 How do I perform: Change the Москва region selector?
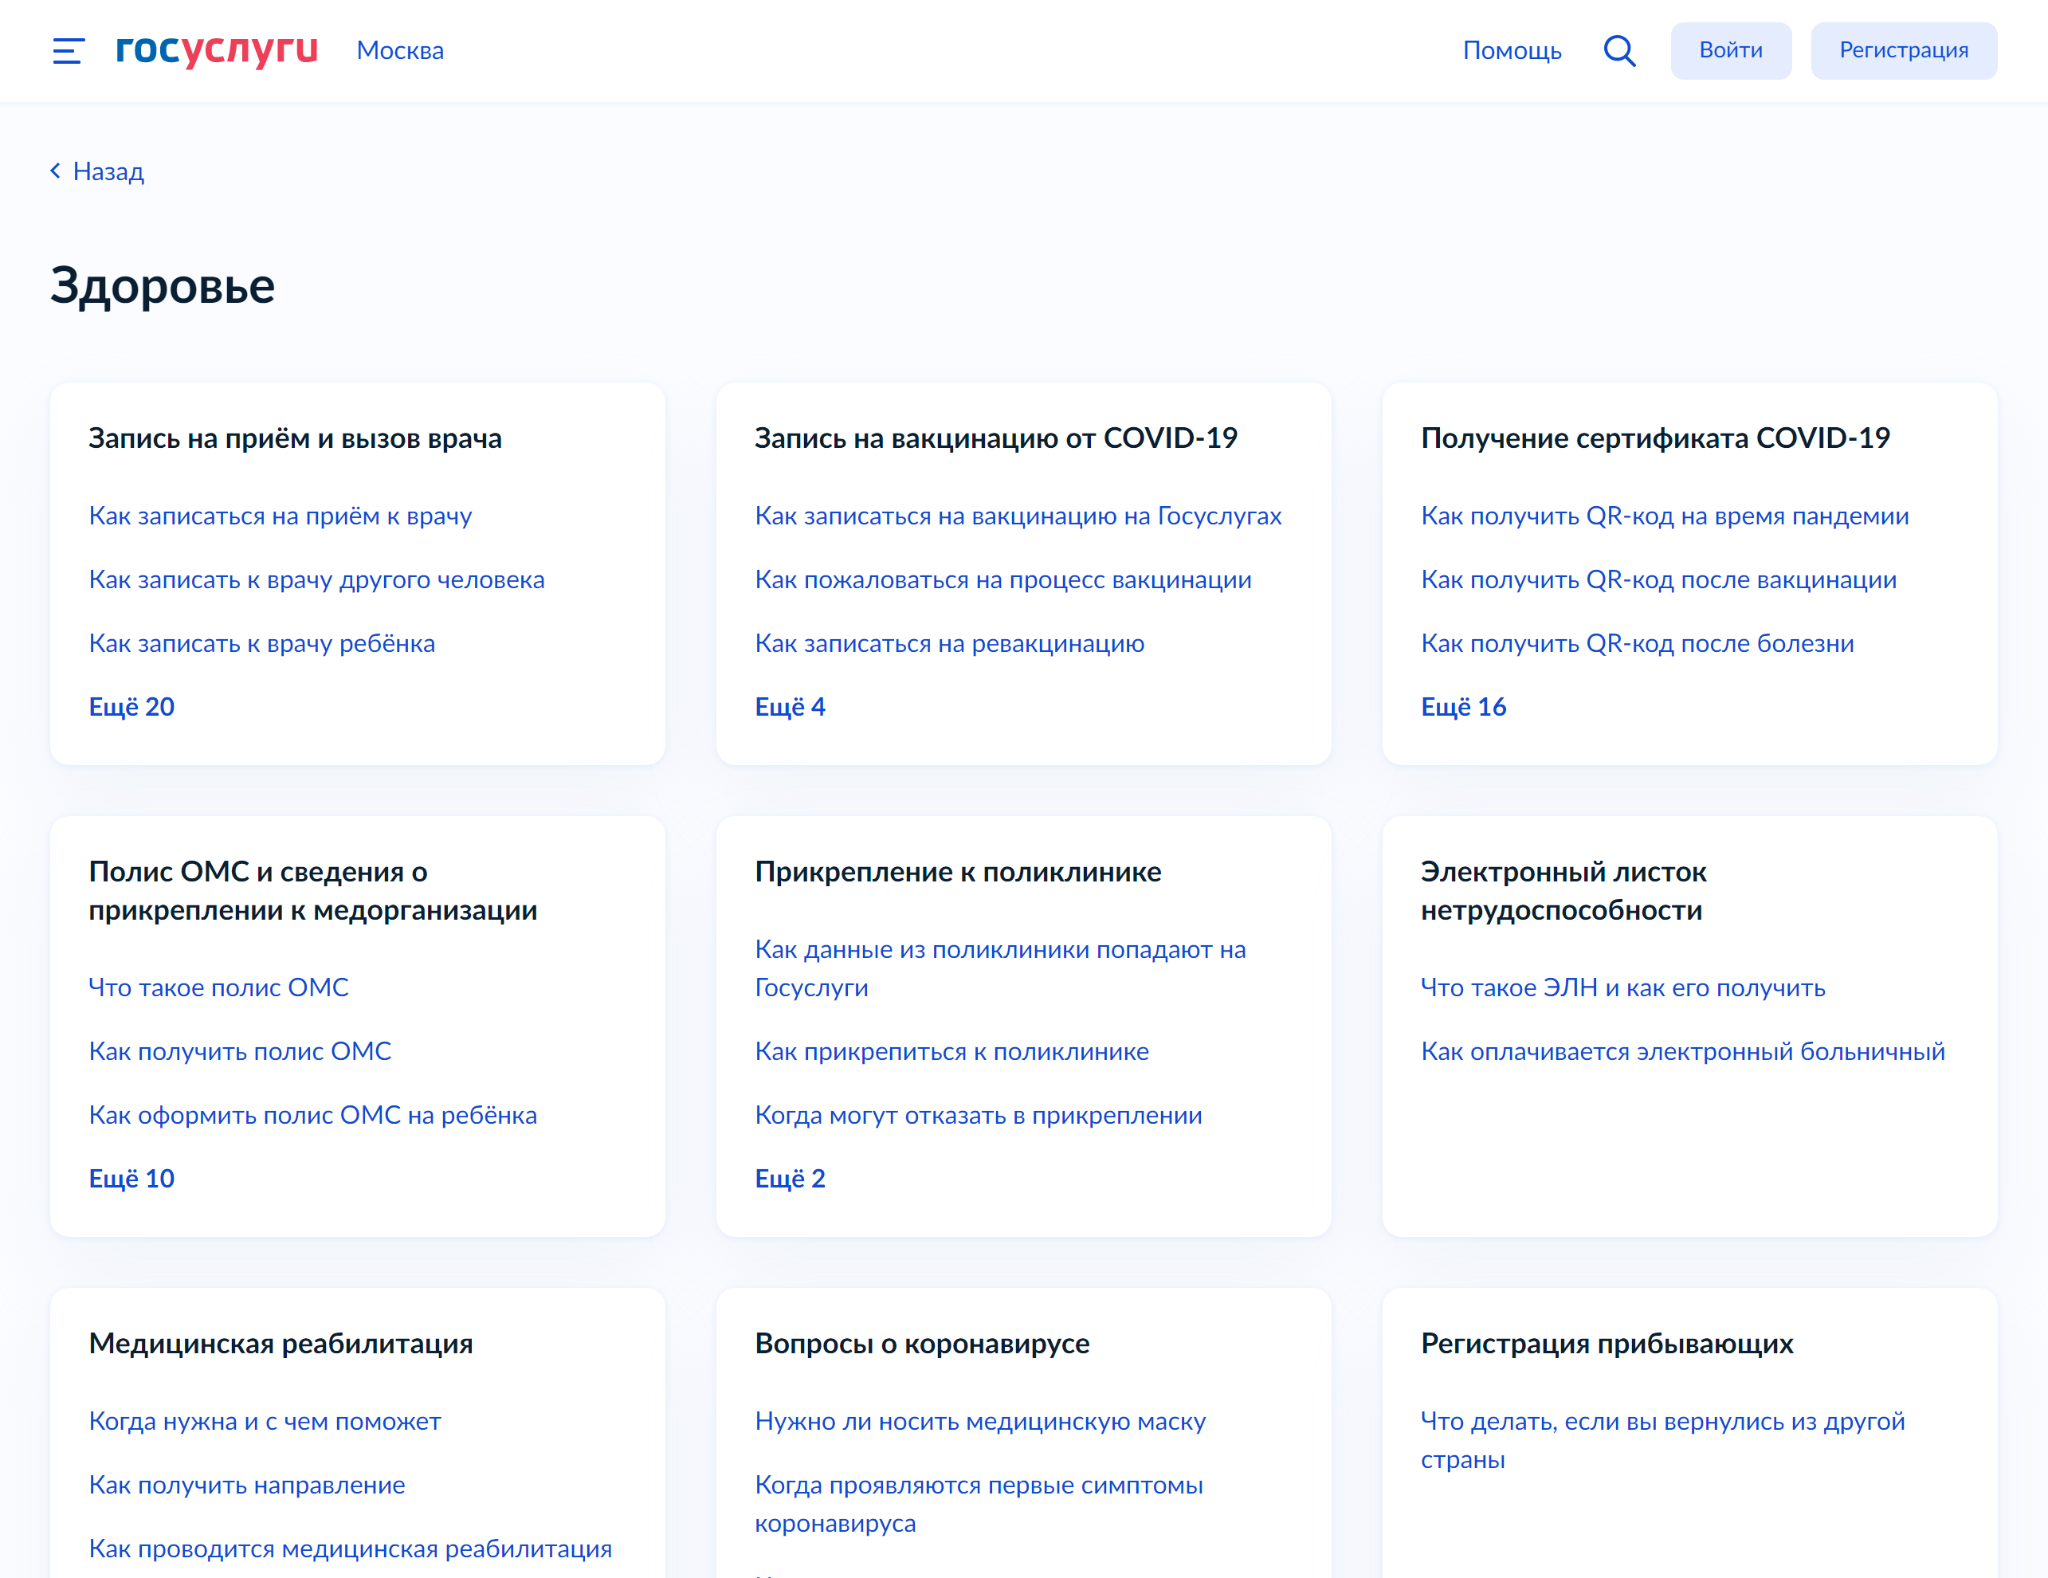[x=400, y=51]
